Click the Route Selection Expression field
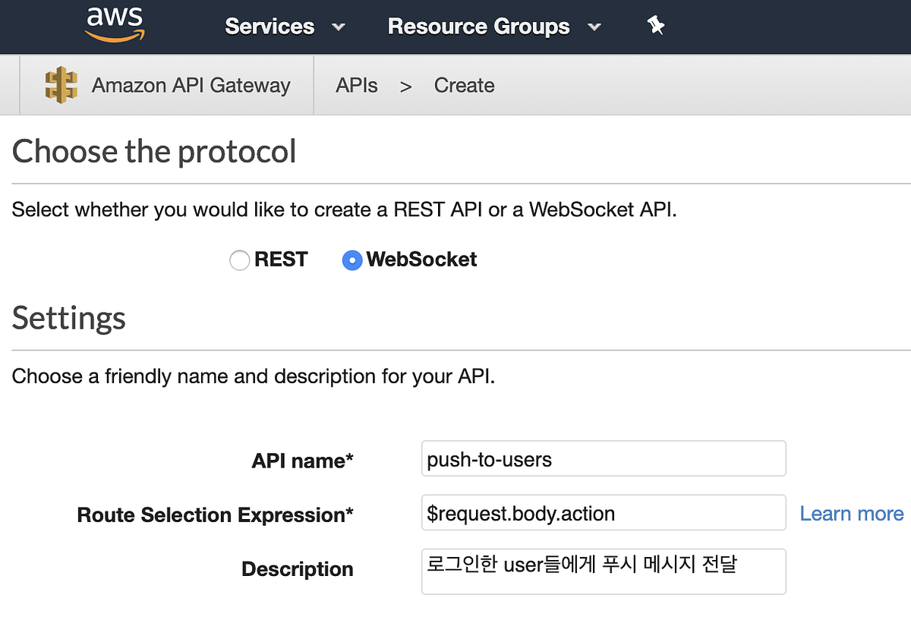 pos(603,512)
